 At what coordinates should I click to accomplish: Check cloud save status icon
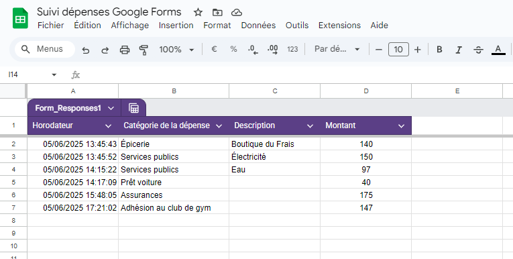click(x=237, y=13)
